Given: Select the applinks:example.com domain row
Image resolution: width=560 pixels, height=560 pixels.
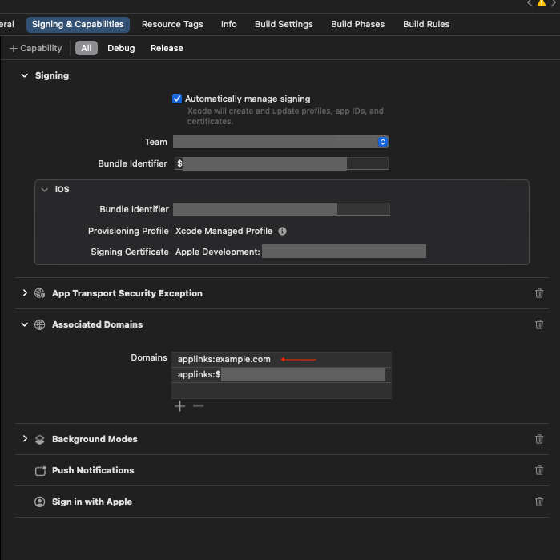Looking at the screenshot, I should coord(281,359).
